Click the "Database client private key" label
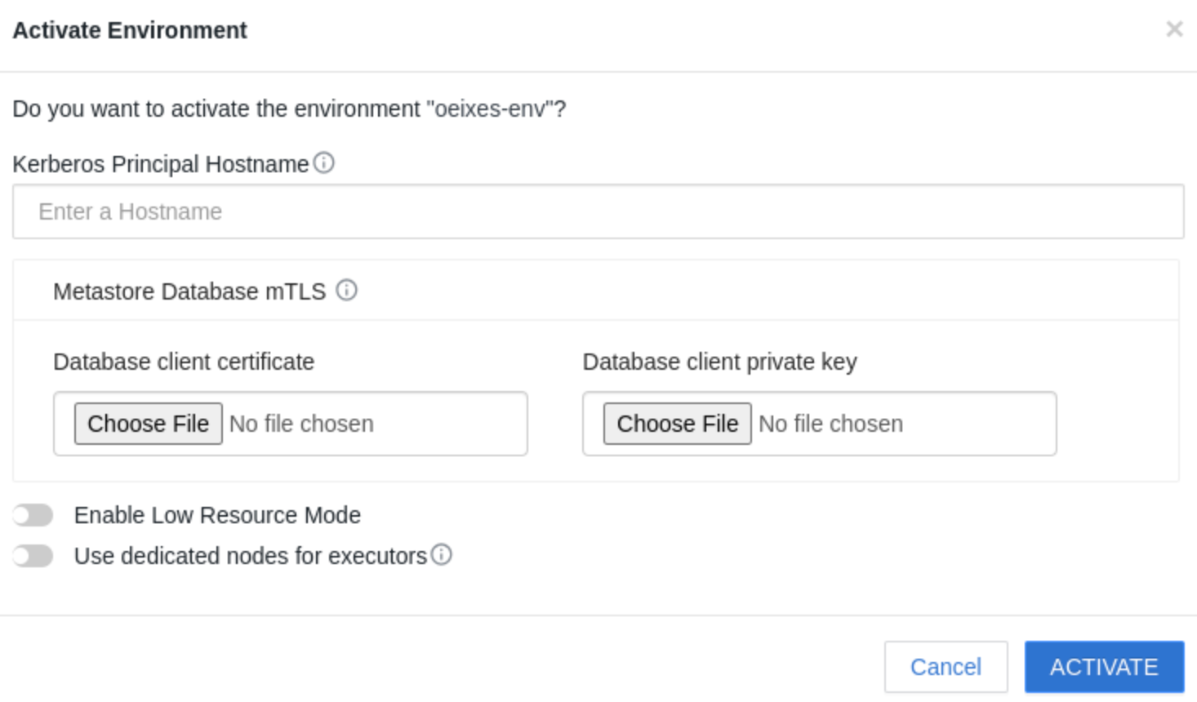Screen dimensions: 1197x702 point(719,362)
